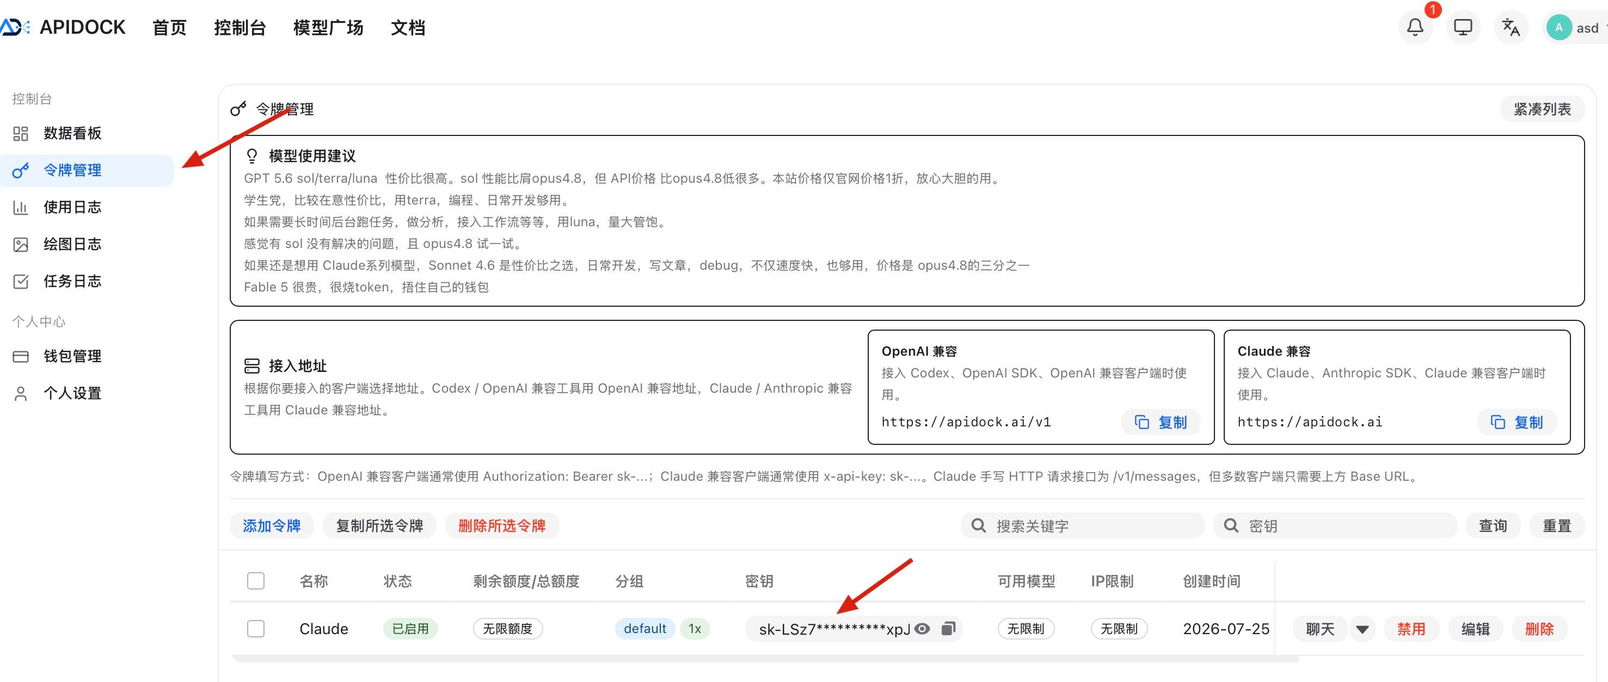This screenshot has height=682, width=1608.
Task: Click the 任务日志 checklist icon
Action: pyautogui.click(x=21, y=281)
